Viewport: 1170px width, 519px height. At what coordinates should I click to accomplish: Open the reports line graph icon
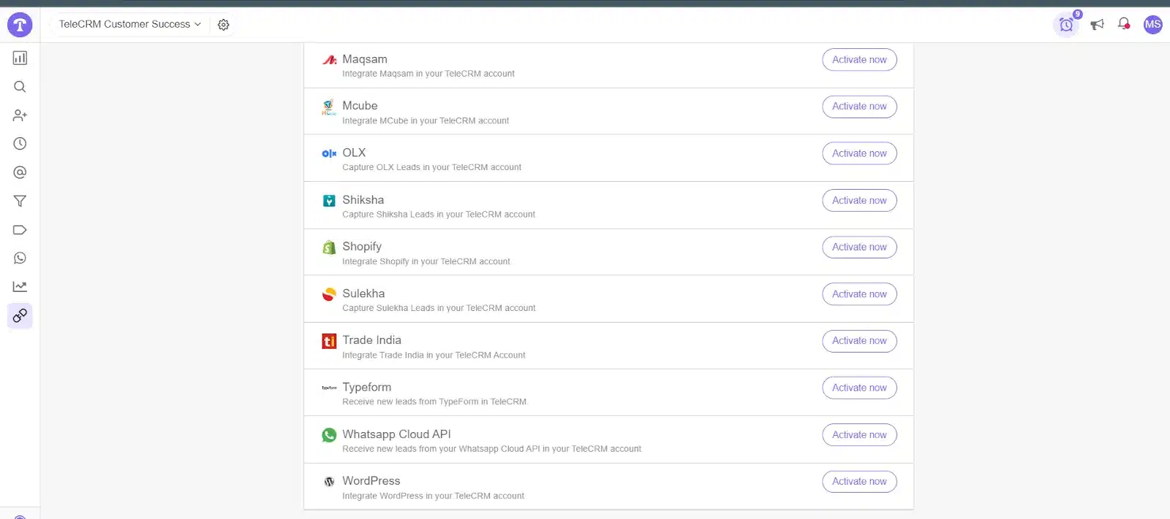pyautogui.click(x=20, y=287)
